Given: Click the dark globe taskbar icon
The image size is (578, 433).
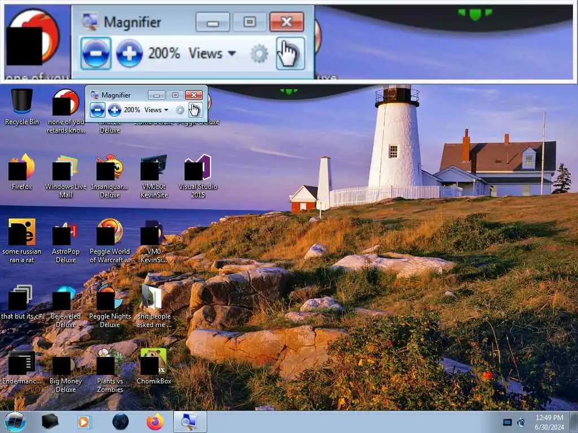Looking at the screenshot, I should (120, 422).
